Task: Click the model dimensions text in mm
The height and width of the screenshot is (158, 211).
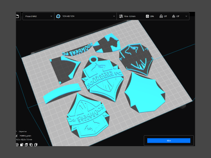Action: coord(24,140)
